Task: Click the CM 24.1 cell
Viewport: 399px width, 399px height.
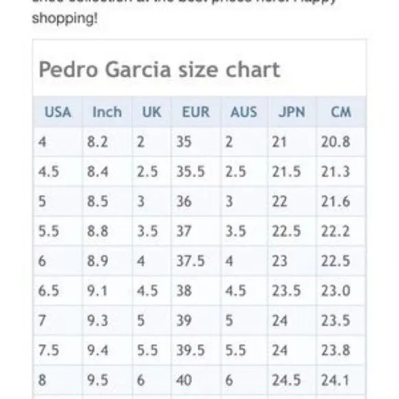Action: tap(341, 380)
